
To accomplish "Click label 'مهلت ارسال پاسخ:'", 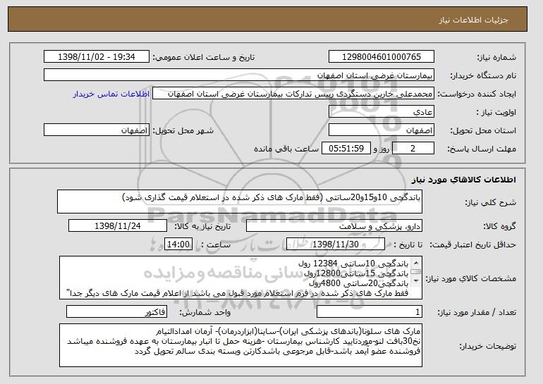I will pyautogui.click(x=482, y=149).
